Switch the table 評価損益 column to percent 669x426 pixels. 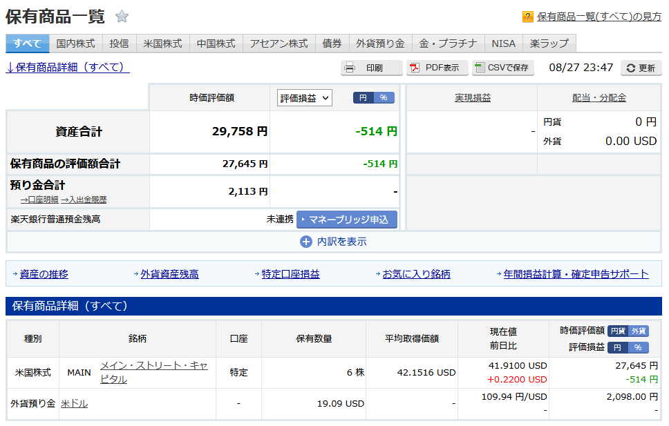638,347
